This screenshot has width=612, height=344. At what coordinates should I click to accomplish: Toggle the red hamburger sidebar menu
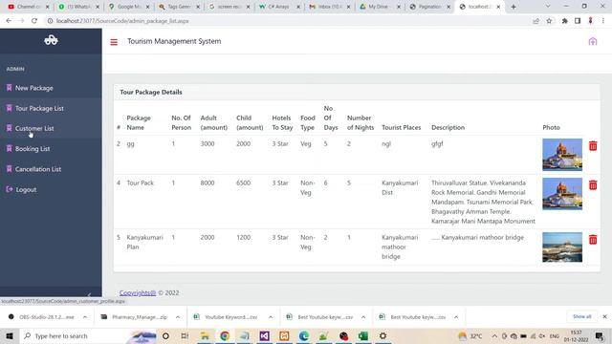[x=114, y=42]
